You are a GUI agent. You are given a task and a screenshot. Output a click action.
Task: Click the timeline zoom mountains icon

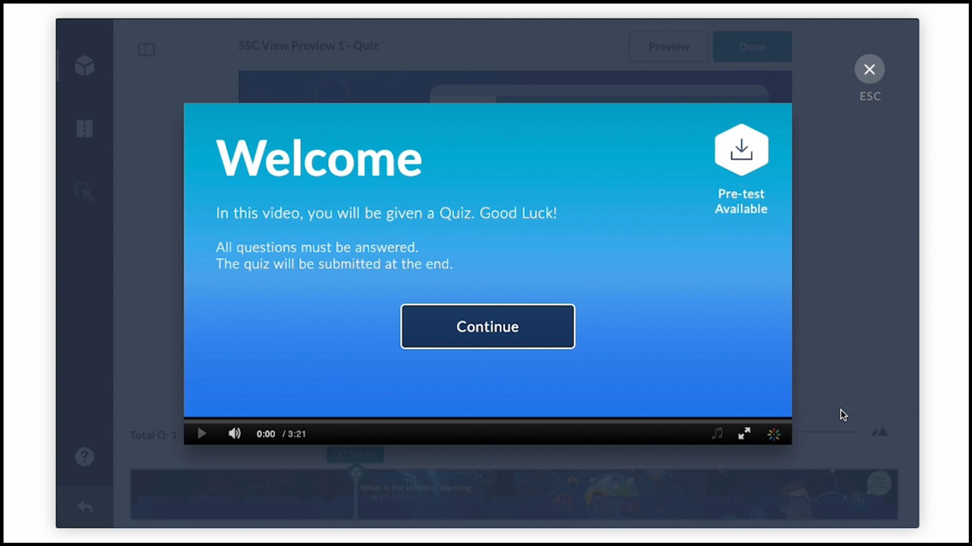[879, 432]
